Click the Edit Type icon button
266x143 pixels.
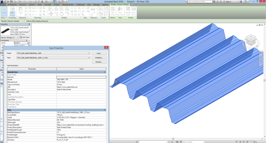click(x=25, y=37)
